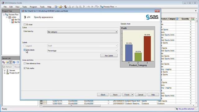Click the arrow next to the Finish button

132,95
